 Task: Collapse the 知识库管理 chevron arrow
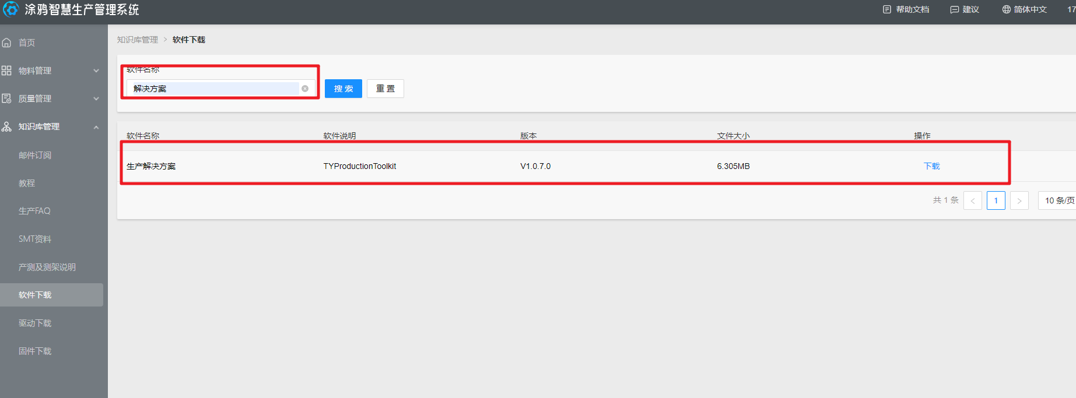click(96, 126)
